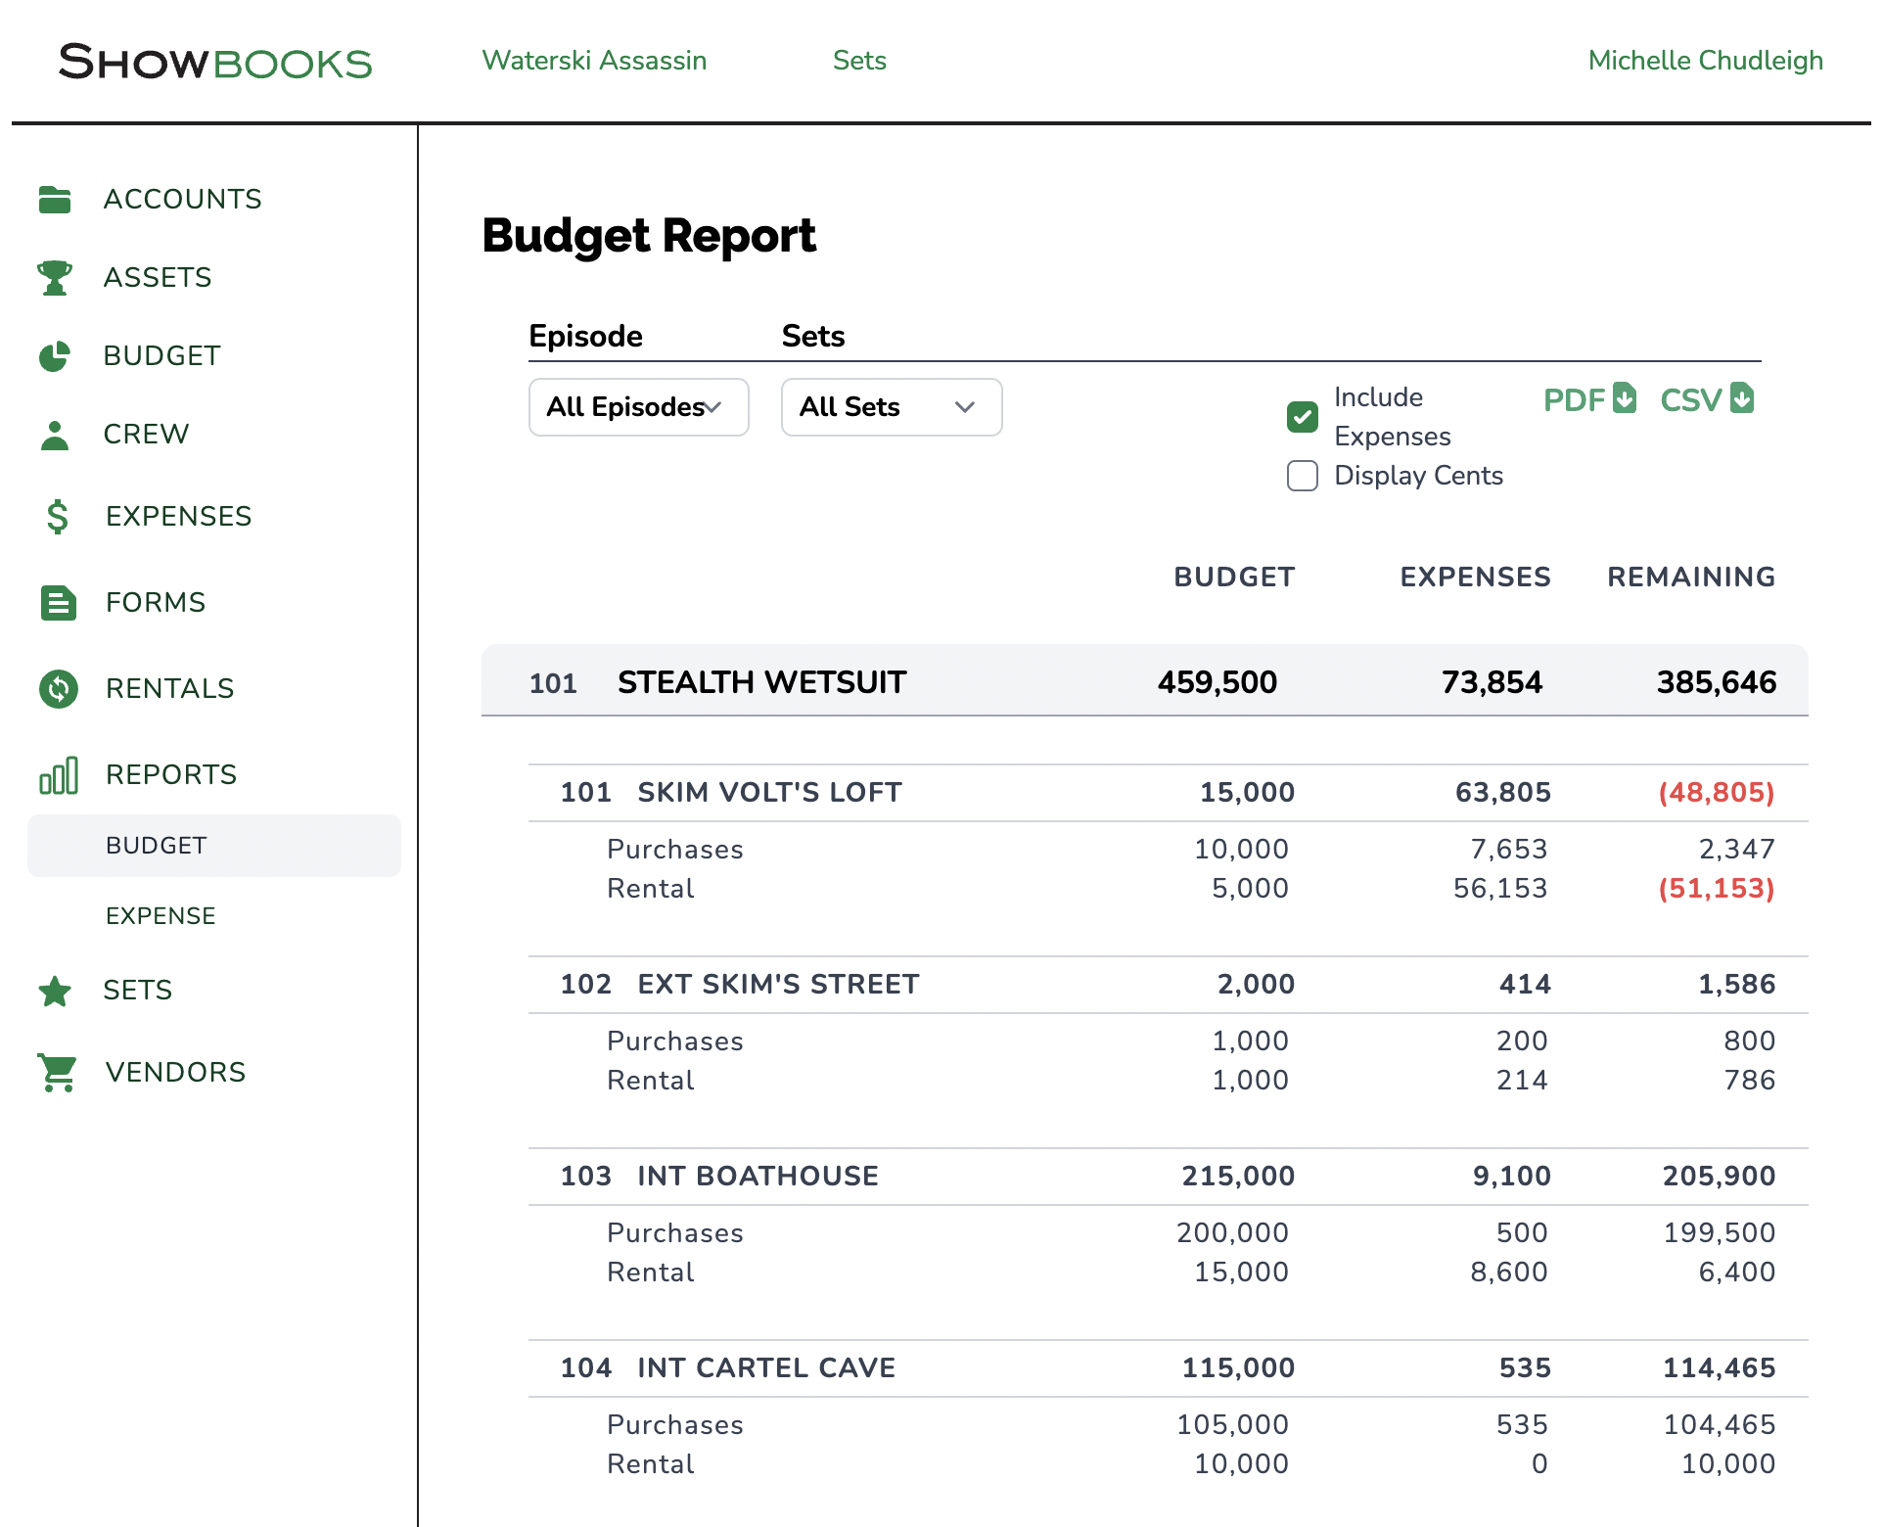Go to the Budget sidebar section
This screenshot has width=1883, height=1527.
tap(161, 355)
